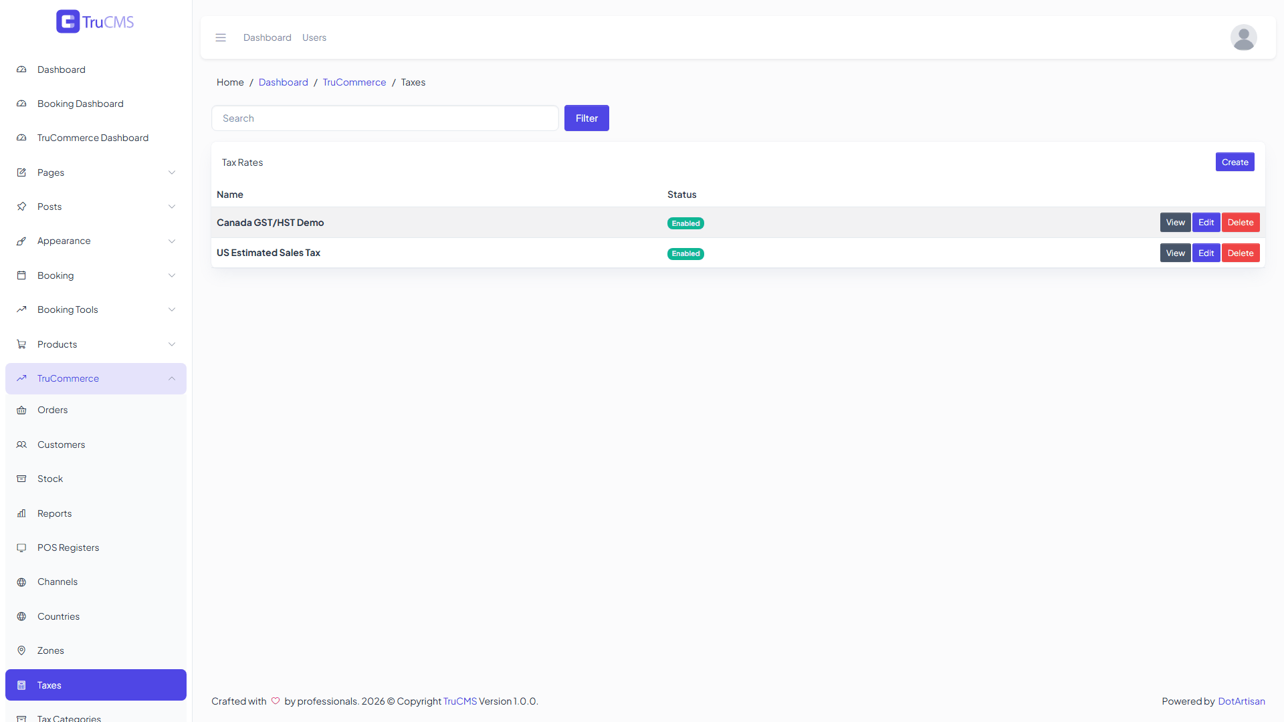The width and height of the screenshot is (1284, 722).
Task: Delete the US Estimated Sales Tax rate
Action: tap(1241, 253)
